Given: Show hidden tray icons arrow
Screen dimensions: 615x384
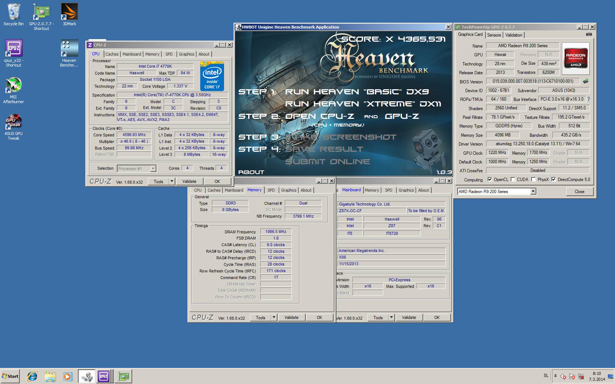Looking at the screenshot, I should [x=555, y=376].
